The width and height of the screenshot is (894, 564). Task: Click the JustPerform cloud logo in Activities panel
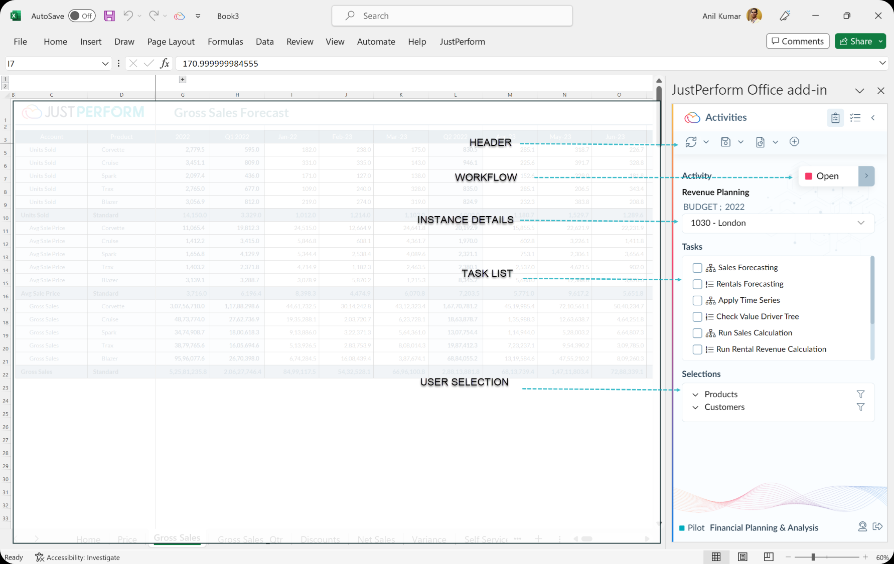click(691, 117)
